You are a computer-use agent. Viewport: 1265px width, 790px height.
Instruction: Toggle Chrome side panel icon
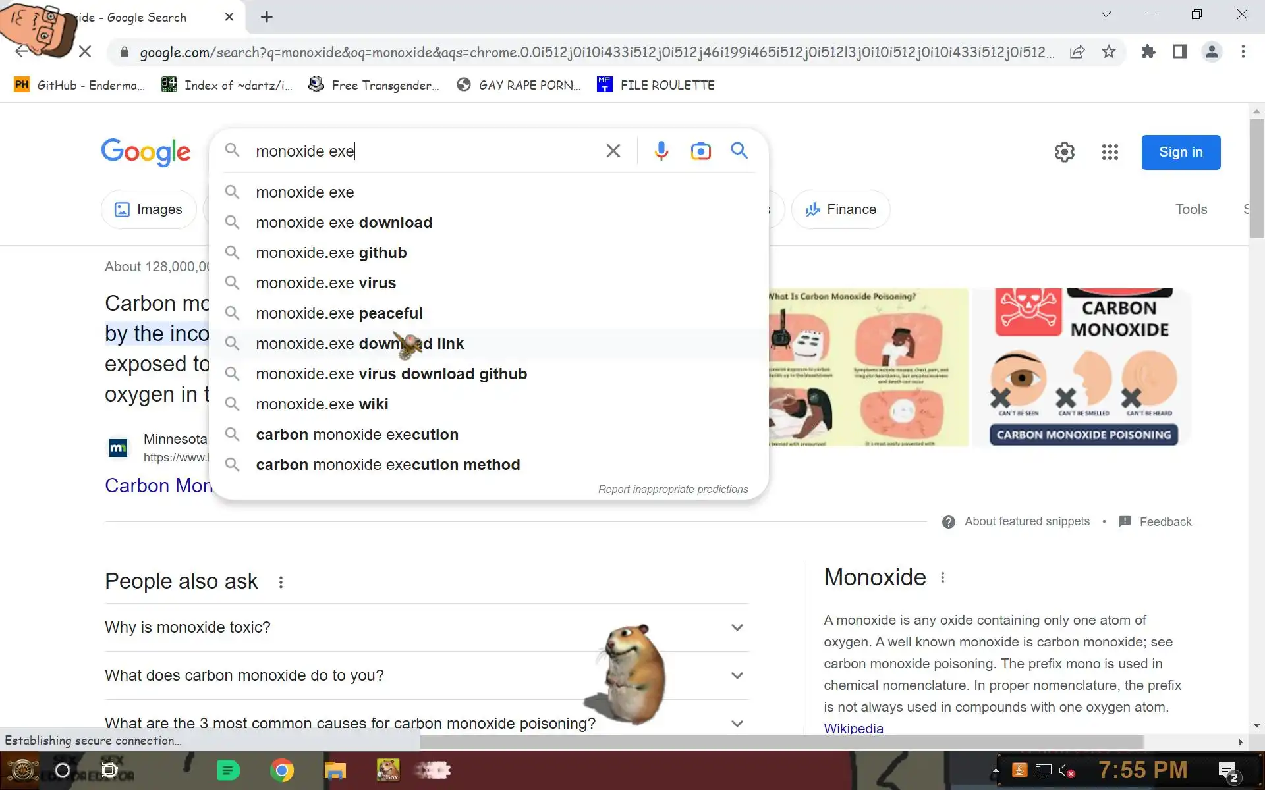1179,52
